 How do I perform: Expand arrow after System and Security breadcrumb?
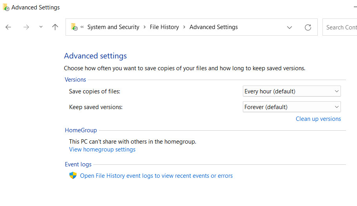pos(145,27)
